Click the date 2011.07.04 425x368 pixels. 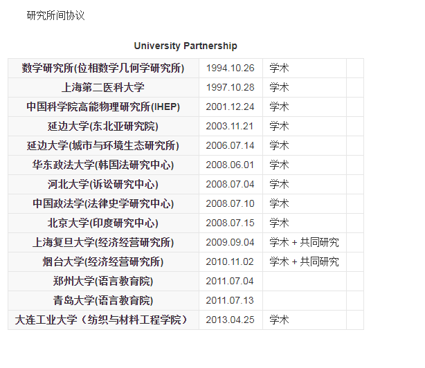230,281
